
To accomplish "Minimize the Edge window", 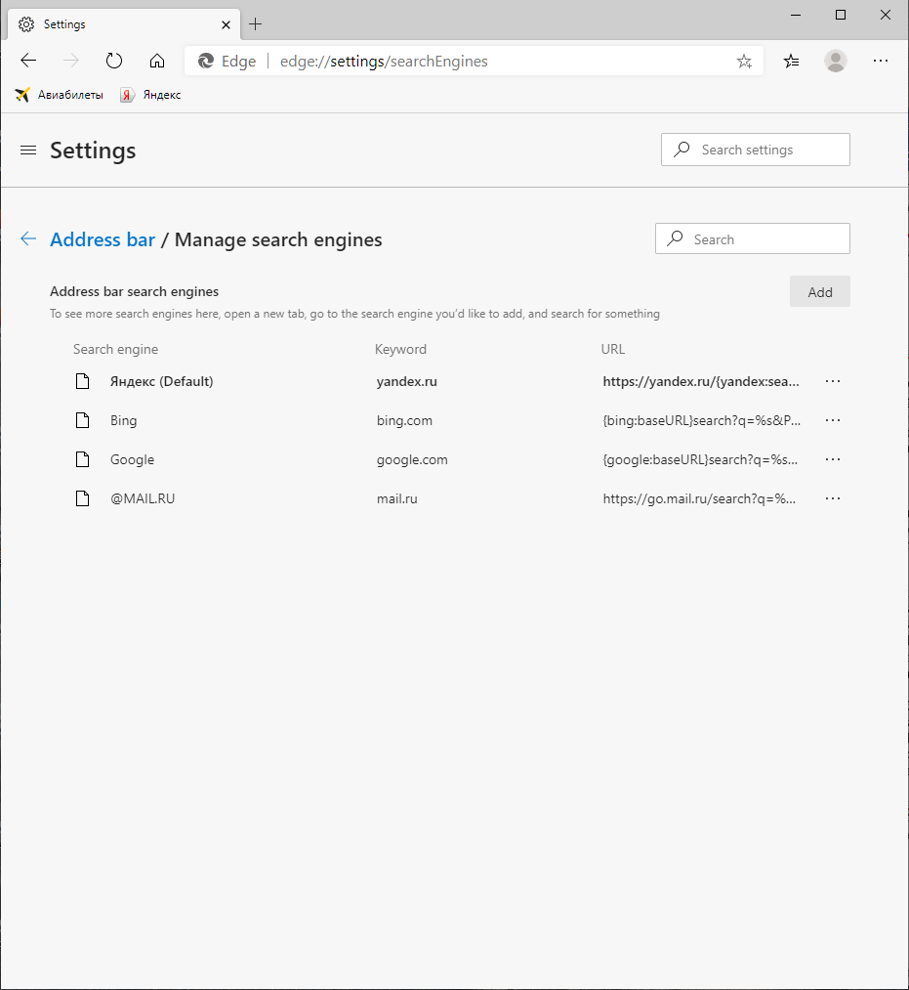I will coord(796,15).
